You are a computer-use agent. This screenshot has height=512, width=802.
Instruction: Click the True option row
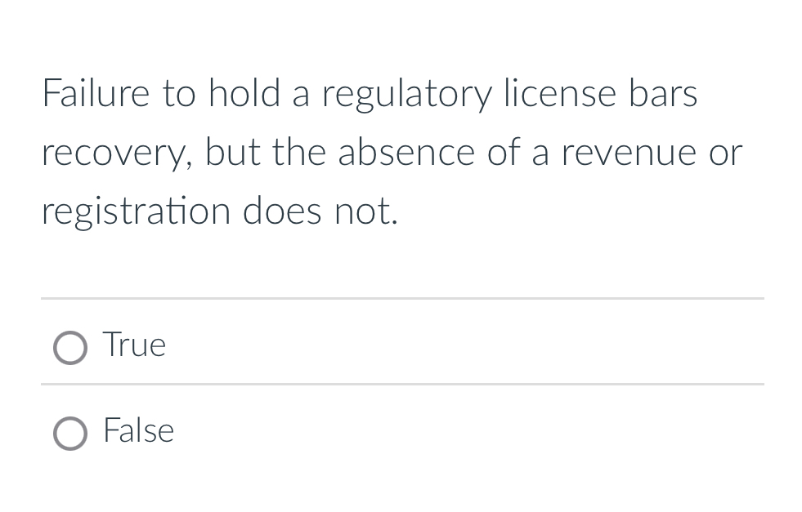point(327,345)
